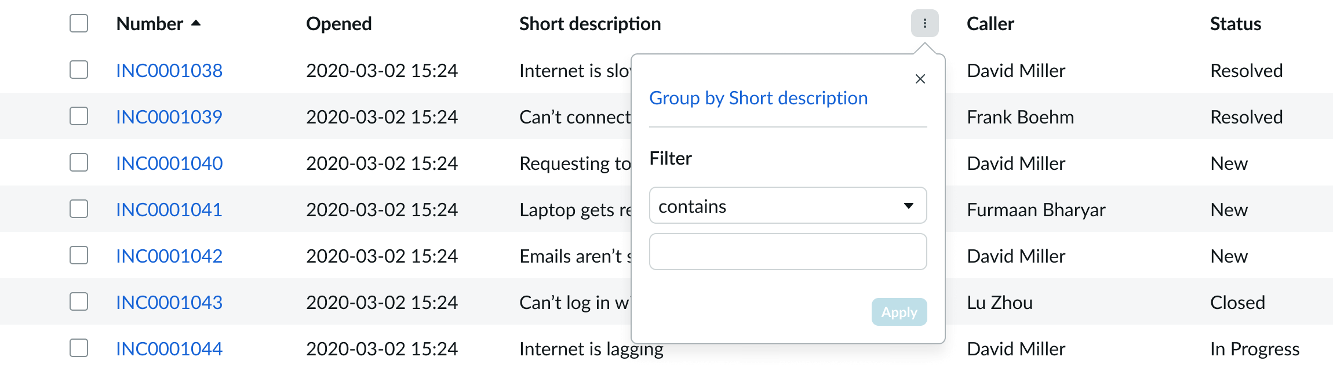Select the checkbox for INC0001043

point(78,302)
